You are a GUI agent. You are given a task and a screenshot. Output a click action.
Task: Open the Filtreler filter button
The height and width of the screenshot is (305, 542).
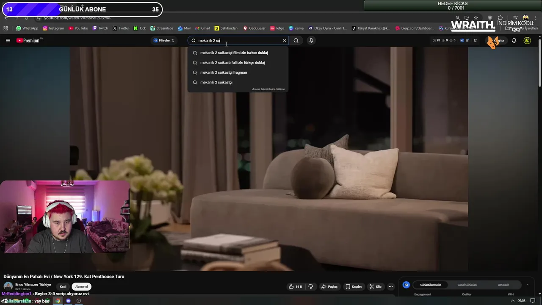coord(164,41)
